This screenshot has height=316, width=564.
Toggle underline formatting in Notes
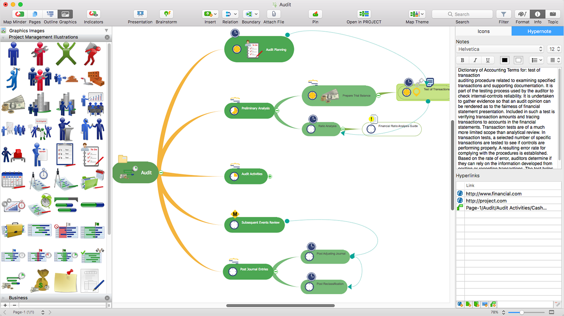click(487, 60)
